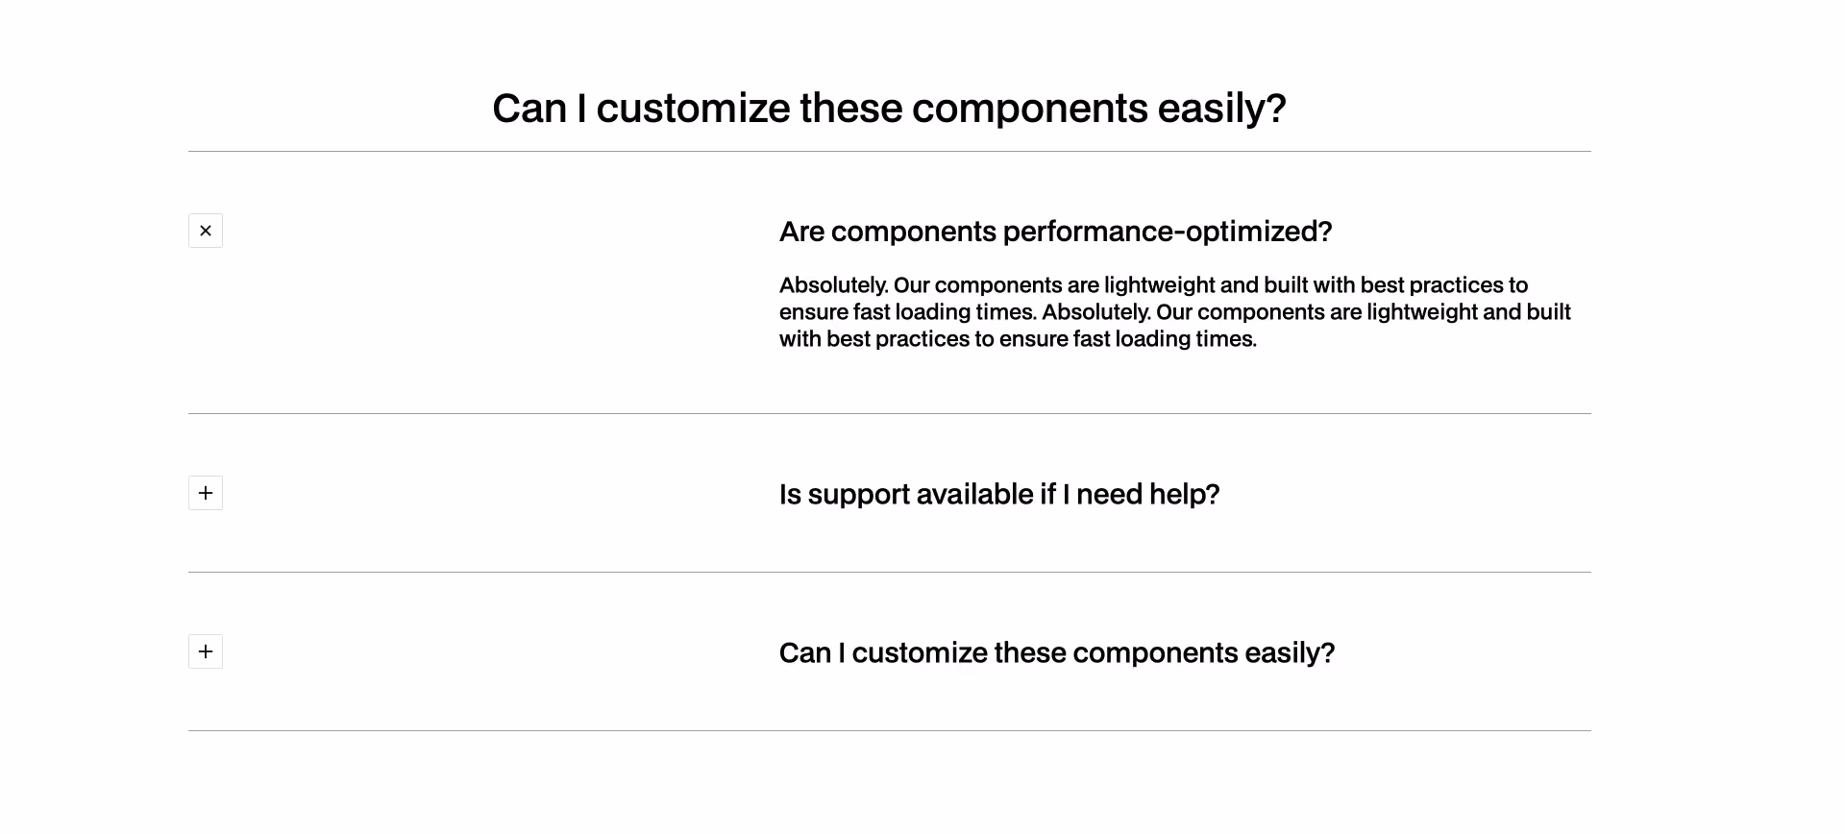
Task: Click the divider line below the first FAQ
Action: point(889,414)
